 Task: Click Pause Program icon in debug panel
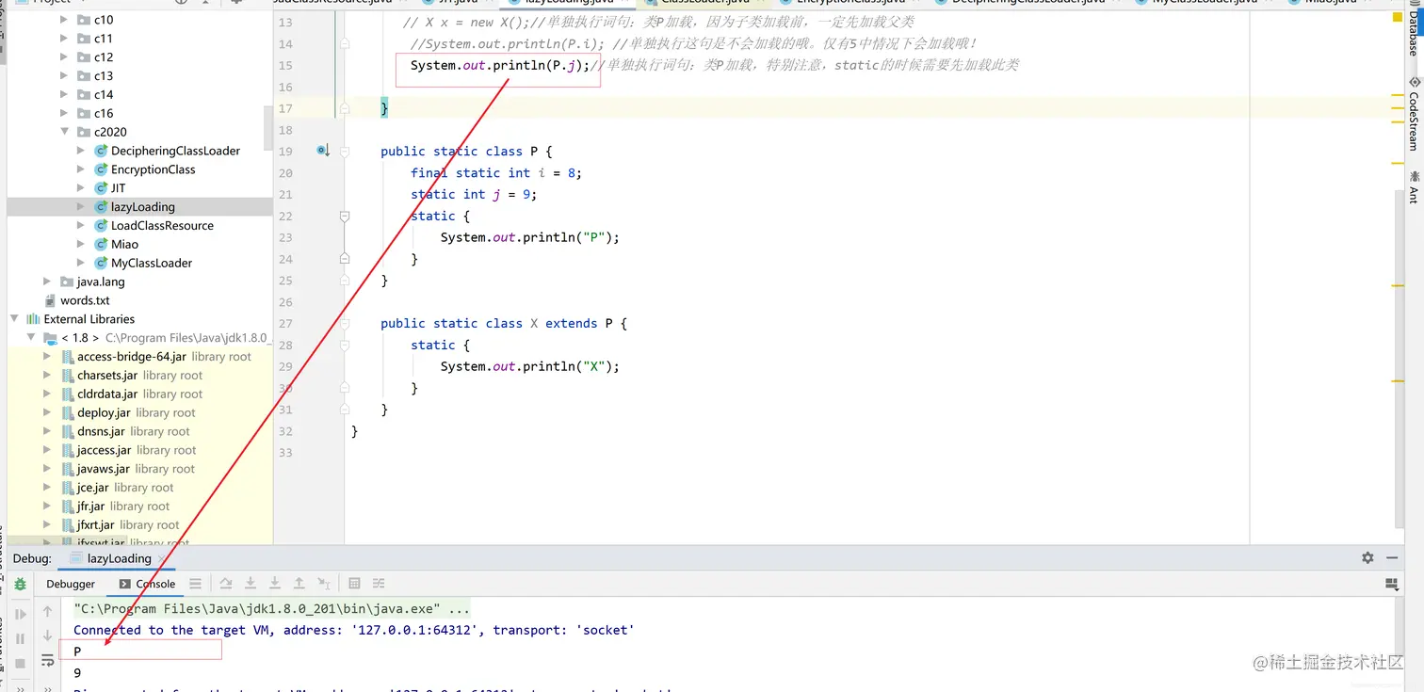point(20,639)
